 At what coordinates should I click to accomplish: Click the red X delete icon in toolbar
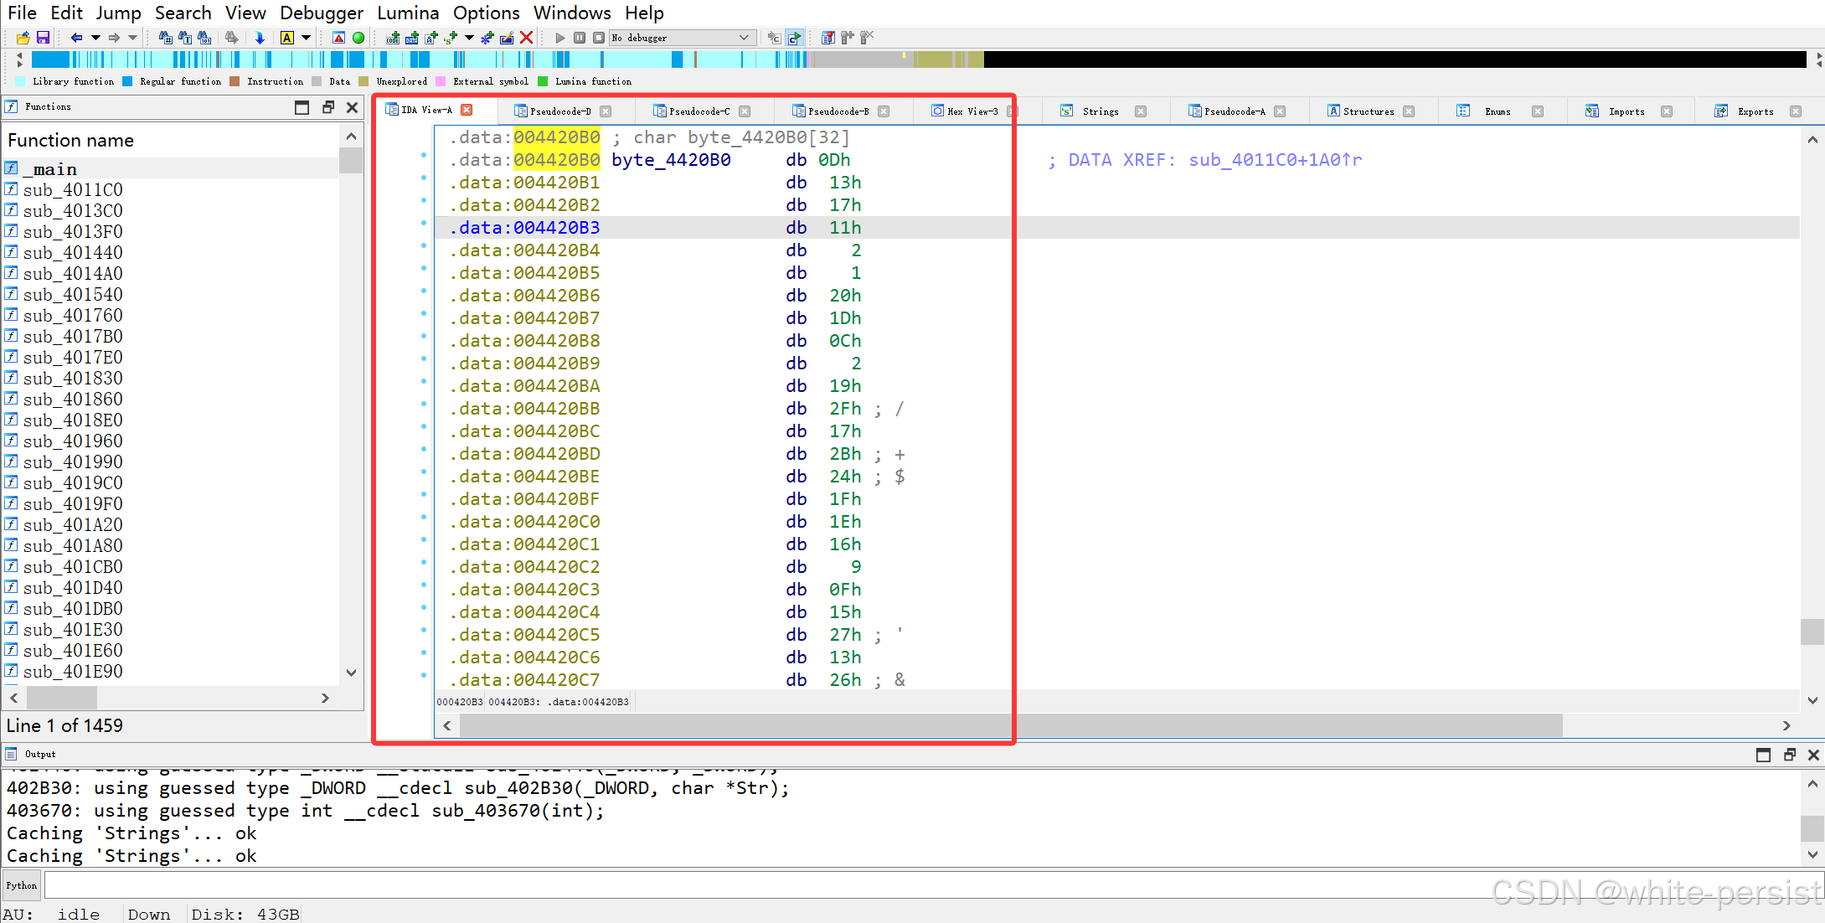point(526,38)
